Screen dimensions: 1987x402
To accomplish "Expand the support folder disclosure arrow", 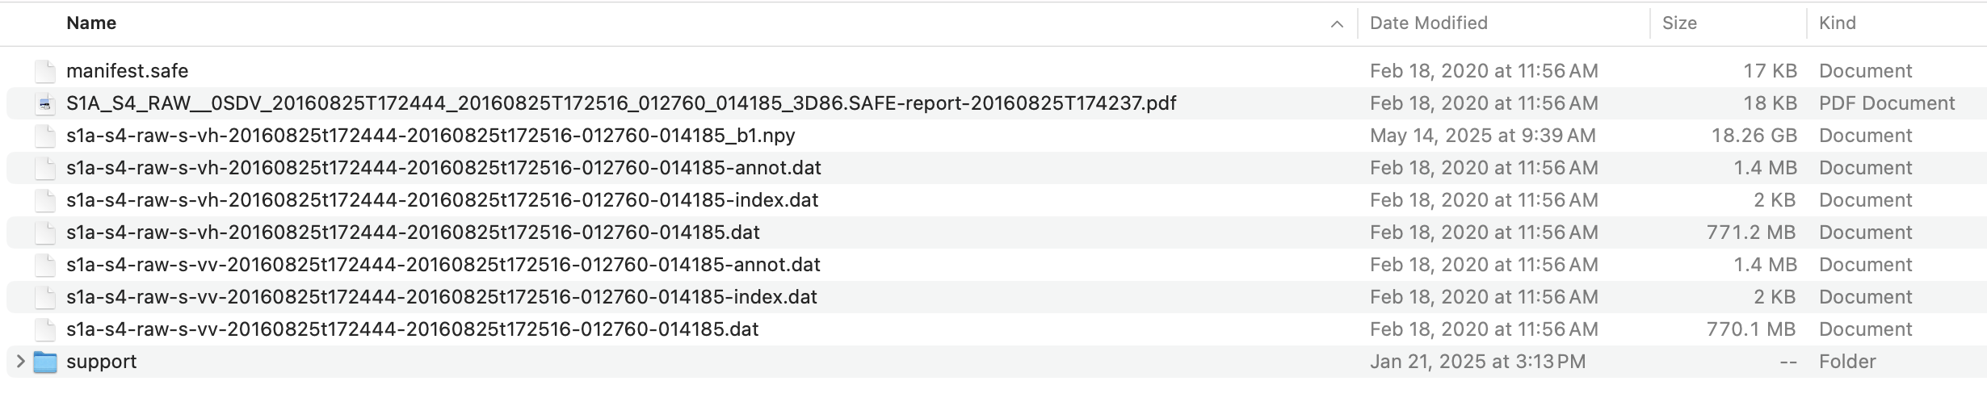I will (21, 362).
